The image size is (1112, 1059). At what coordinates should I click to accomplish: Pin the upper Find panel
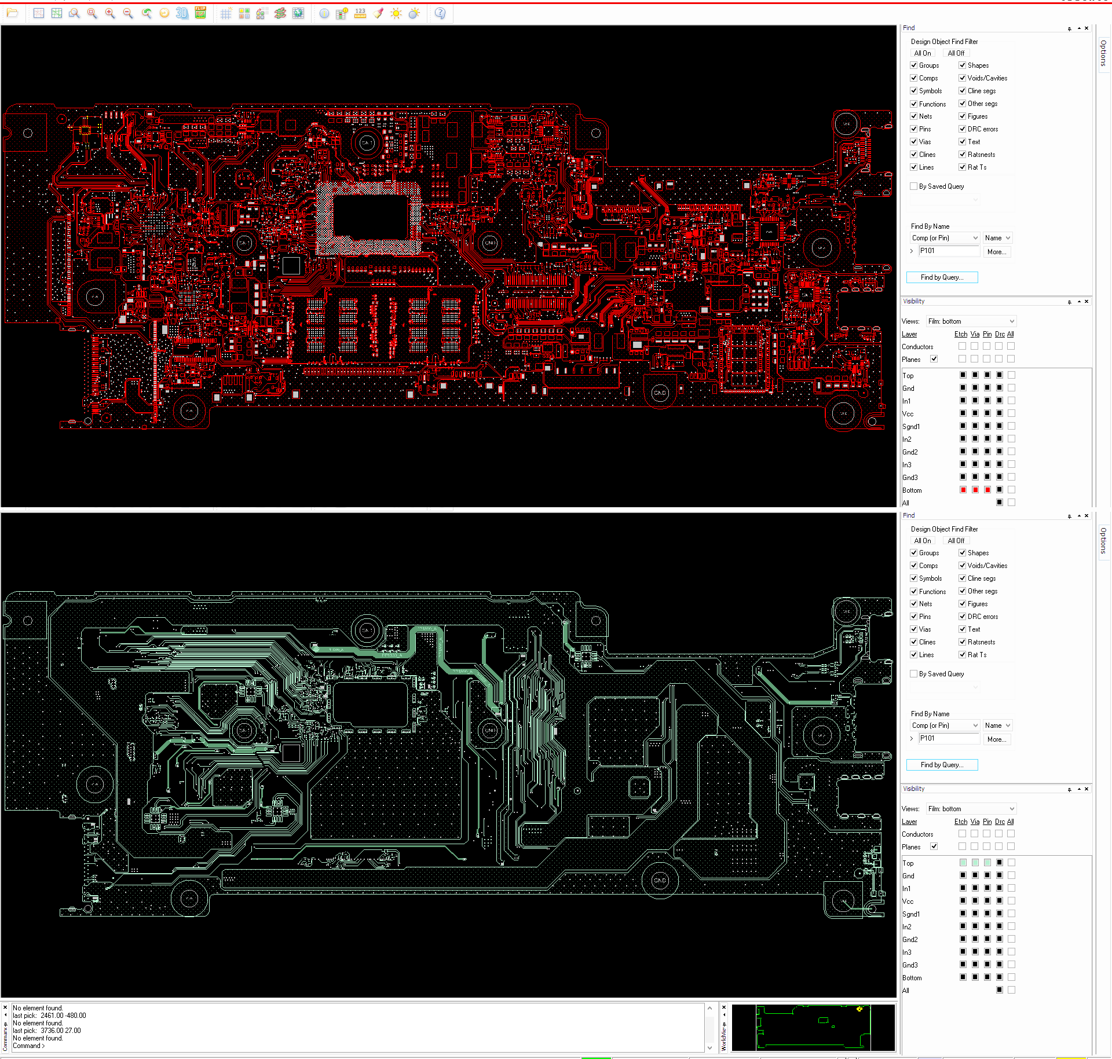(1069, 28)
